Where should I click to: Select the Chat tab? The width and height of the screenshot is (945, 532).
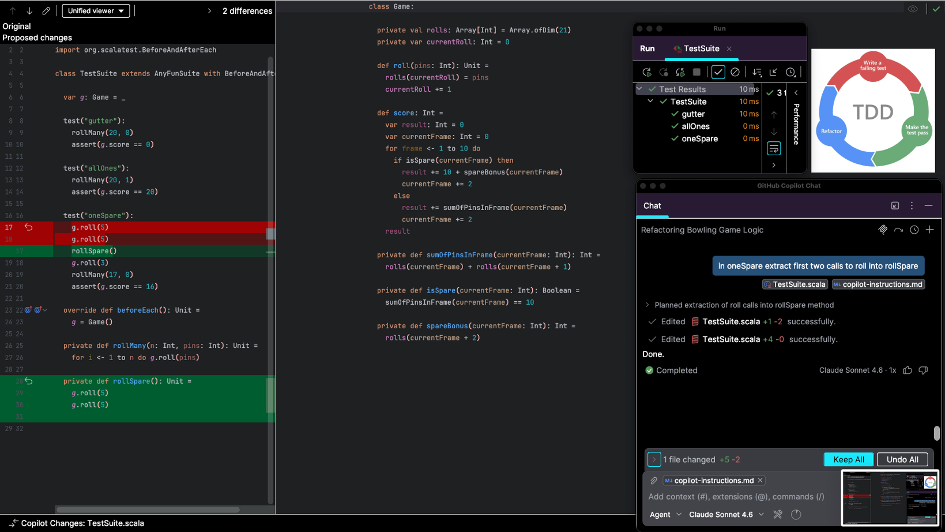[652, 206]
